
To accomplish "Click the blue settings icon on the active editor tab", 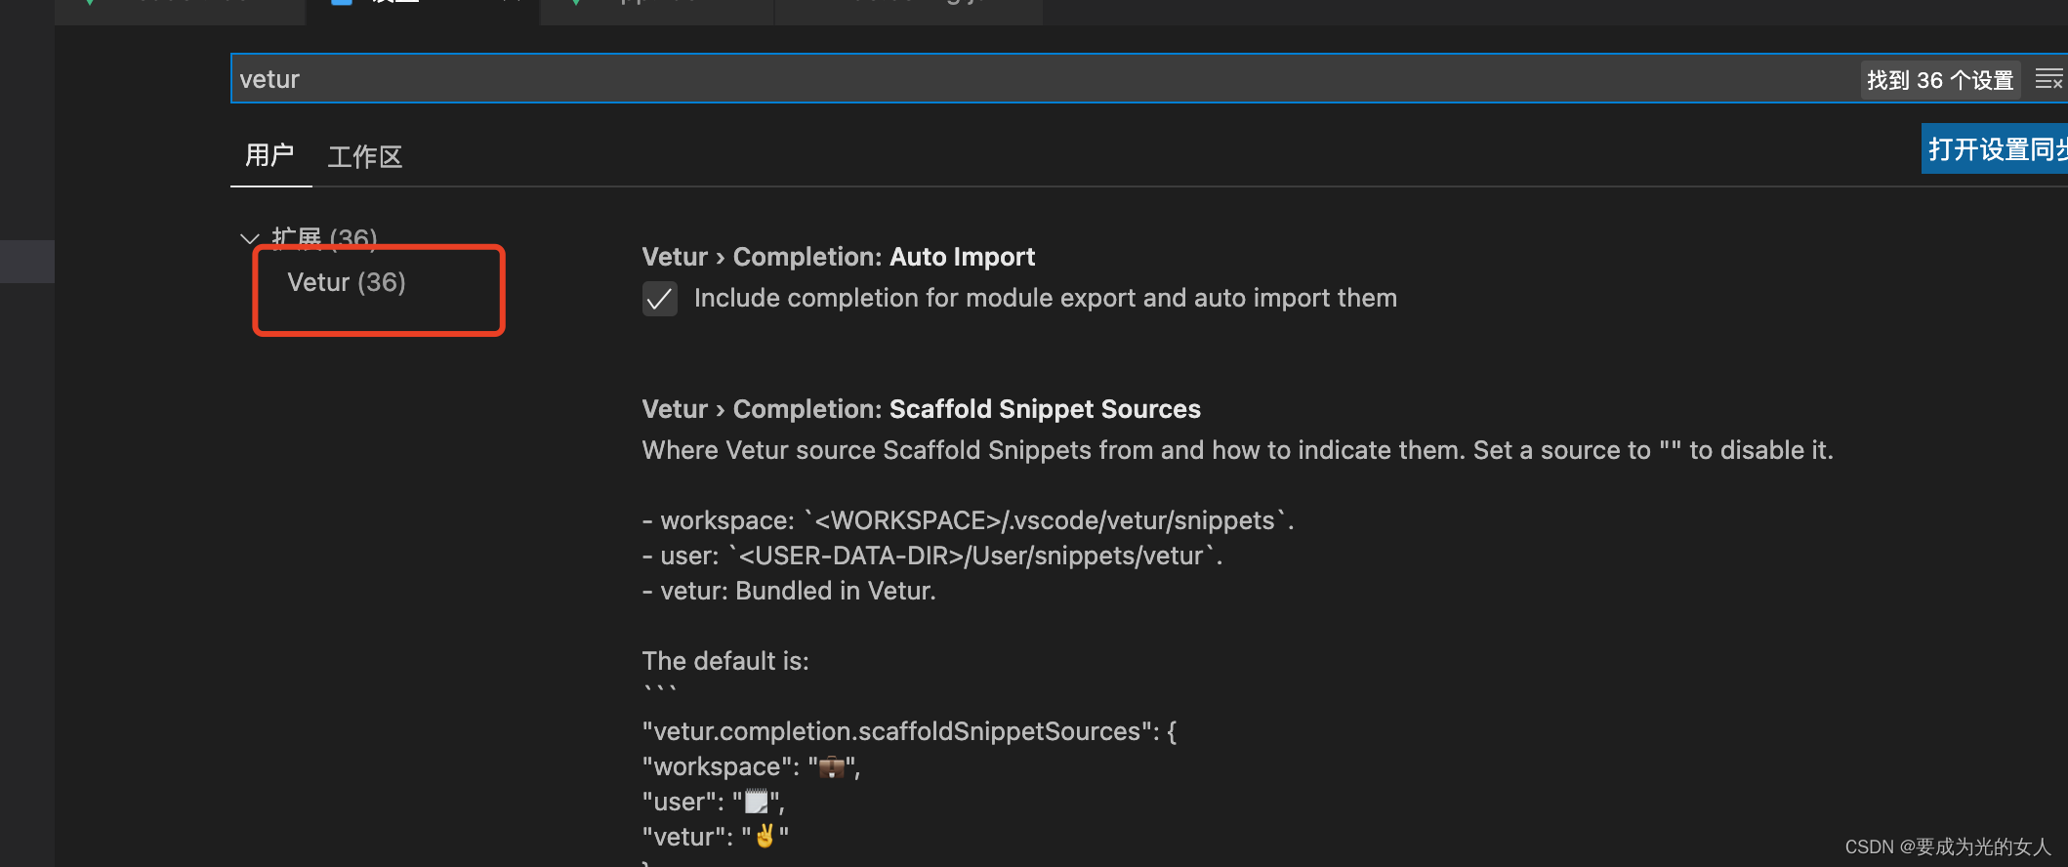I will click(x=342, y=3).
